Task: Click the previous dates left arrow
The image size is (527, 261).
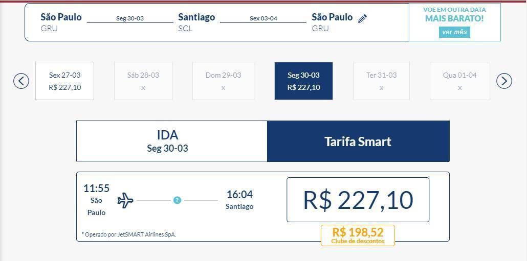Action: coord(21,81)
